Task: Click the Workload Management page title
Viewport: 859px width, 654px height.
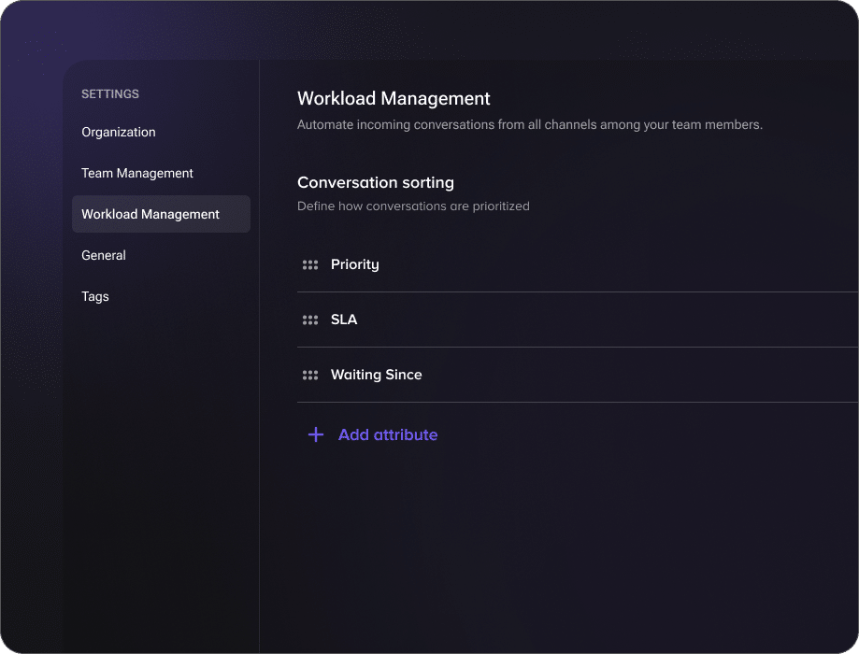Action: tap(394, 99)
